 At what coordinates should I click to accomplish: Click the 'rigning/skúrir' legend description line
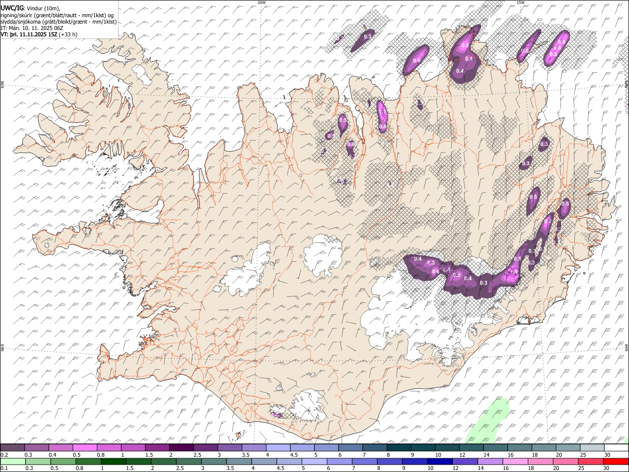pos(57,15)
